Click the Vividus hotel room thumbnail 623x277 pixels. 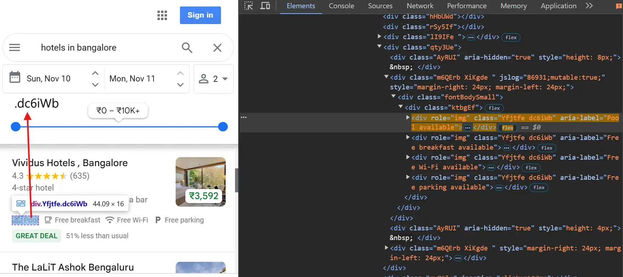[x=200, y=182]
